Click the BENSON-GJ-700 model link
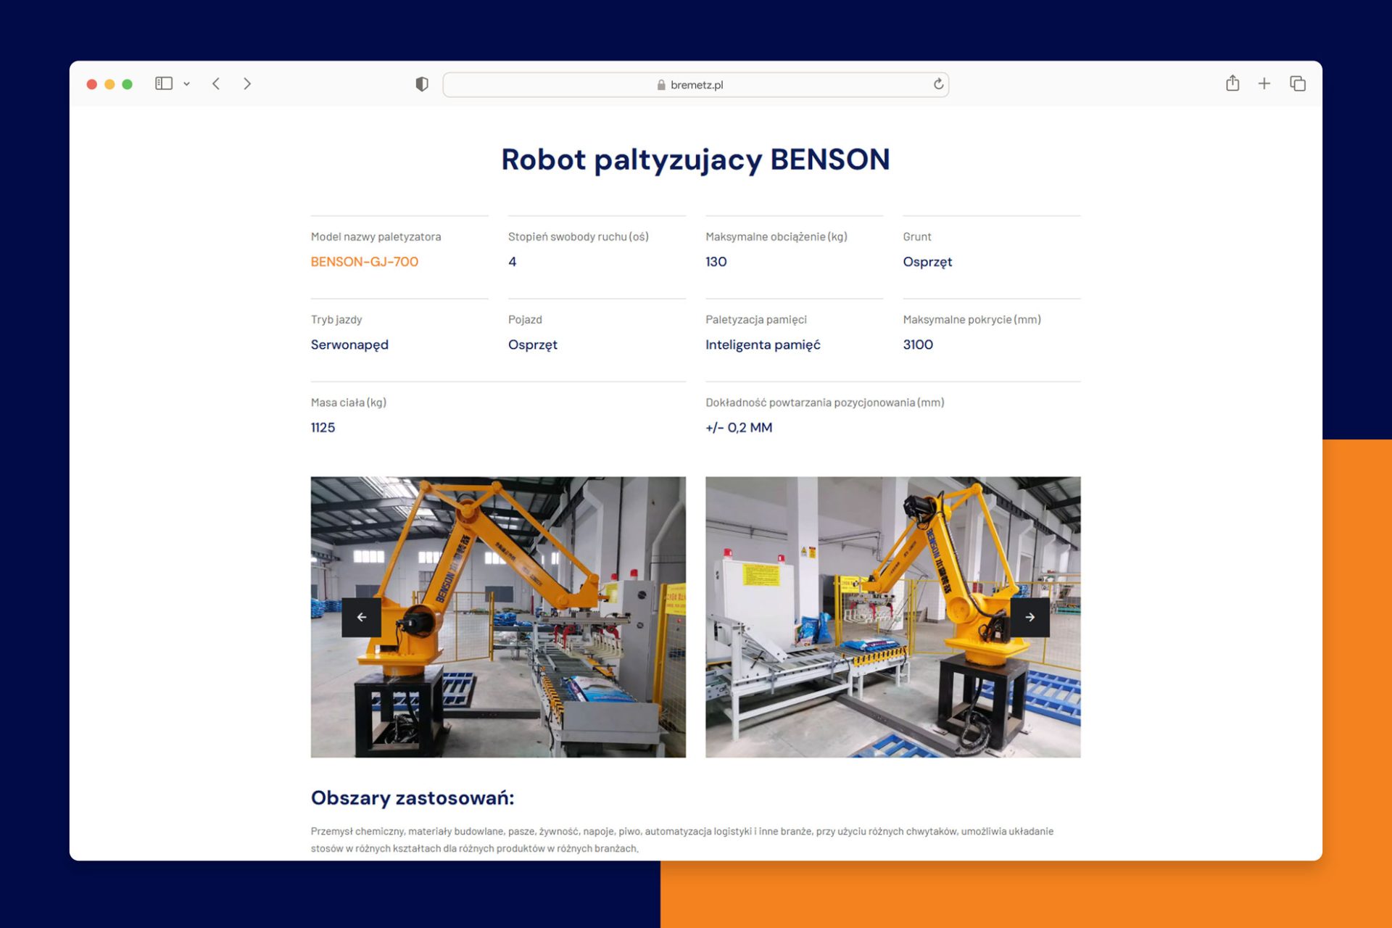The image size is (1392, 928). [x=365, y=262]
